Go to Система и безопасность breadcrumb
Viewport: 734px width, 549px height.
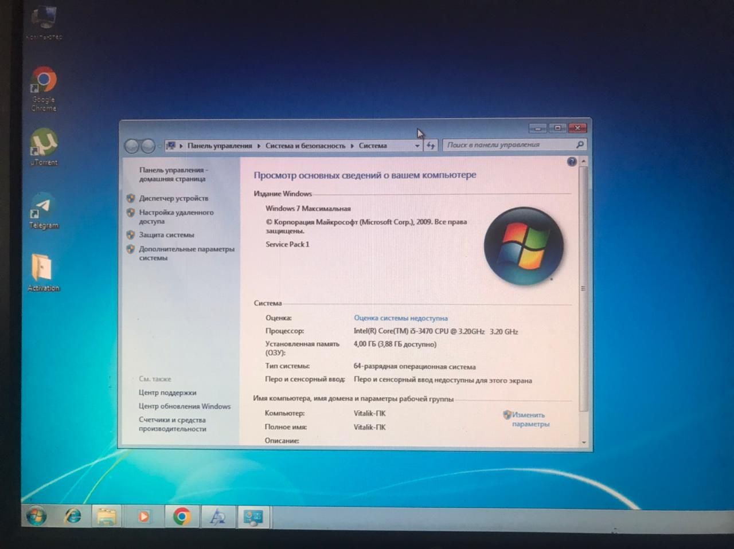pyautogui.click(x=305, y=146)
